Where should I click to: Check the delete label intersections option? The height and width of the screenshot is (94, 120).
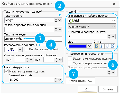click(70, 63)
